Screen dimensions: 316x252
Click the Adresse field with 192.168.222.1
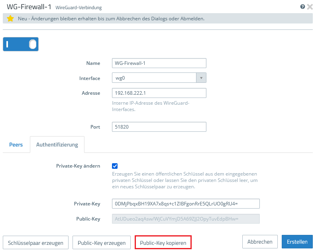159,93
